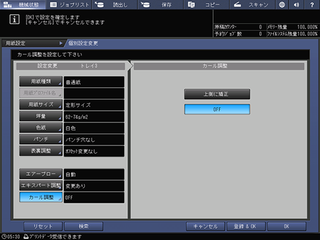
Task: Open the エアーブロー air blow setting
Action: [41, 174]
